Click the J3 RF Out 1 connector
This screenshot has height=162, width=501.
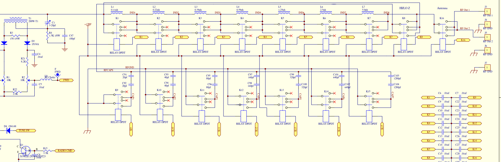(487, 11)
